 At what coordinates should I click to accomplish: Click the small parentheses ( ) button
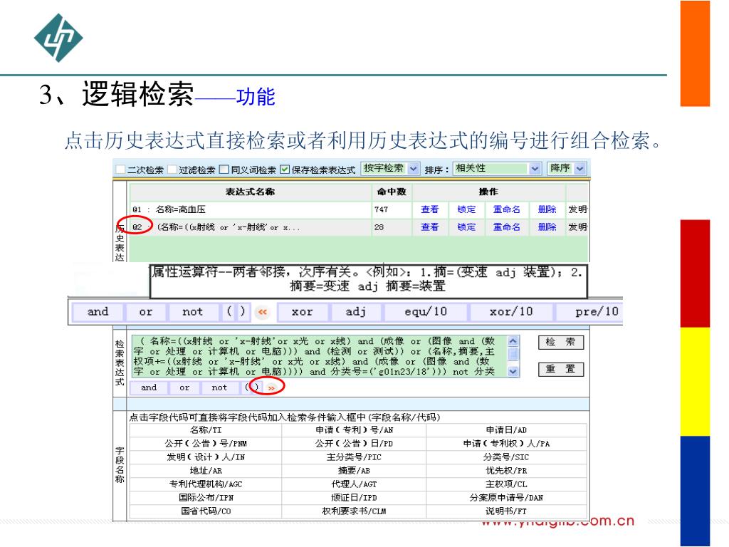pos(252,387)
